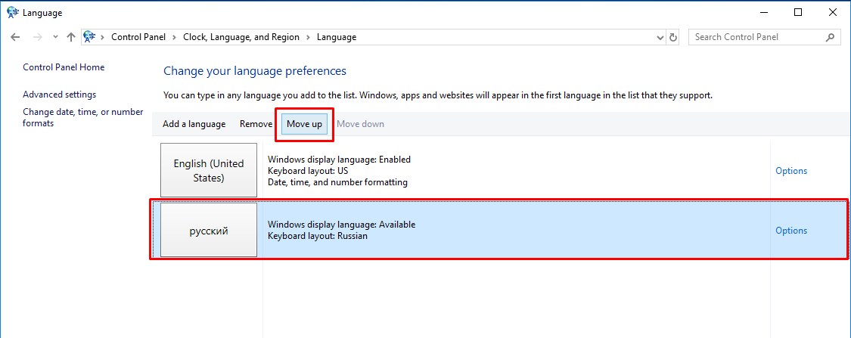Open Options for the русский language
Image resolution: width=851 pixels, height=338 pixels.
(x=791, y=231)
